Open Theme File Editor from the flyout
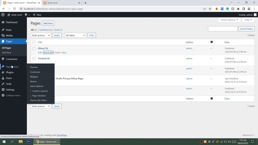The height and width of the screenshot is (145, 258). point(38,100)
